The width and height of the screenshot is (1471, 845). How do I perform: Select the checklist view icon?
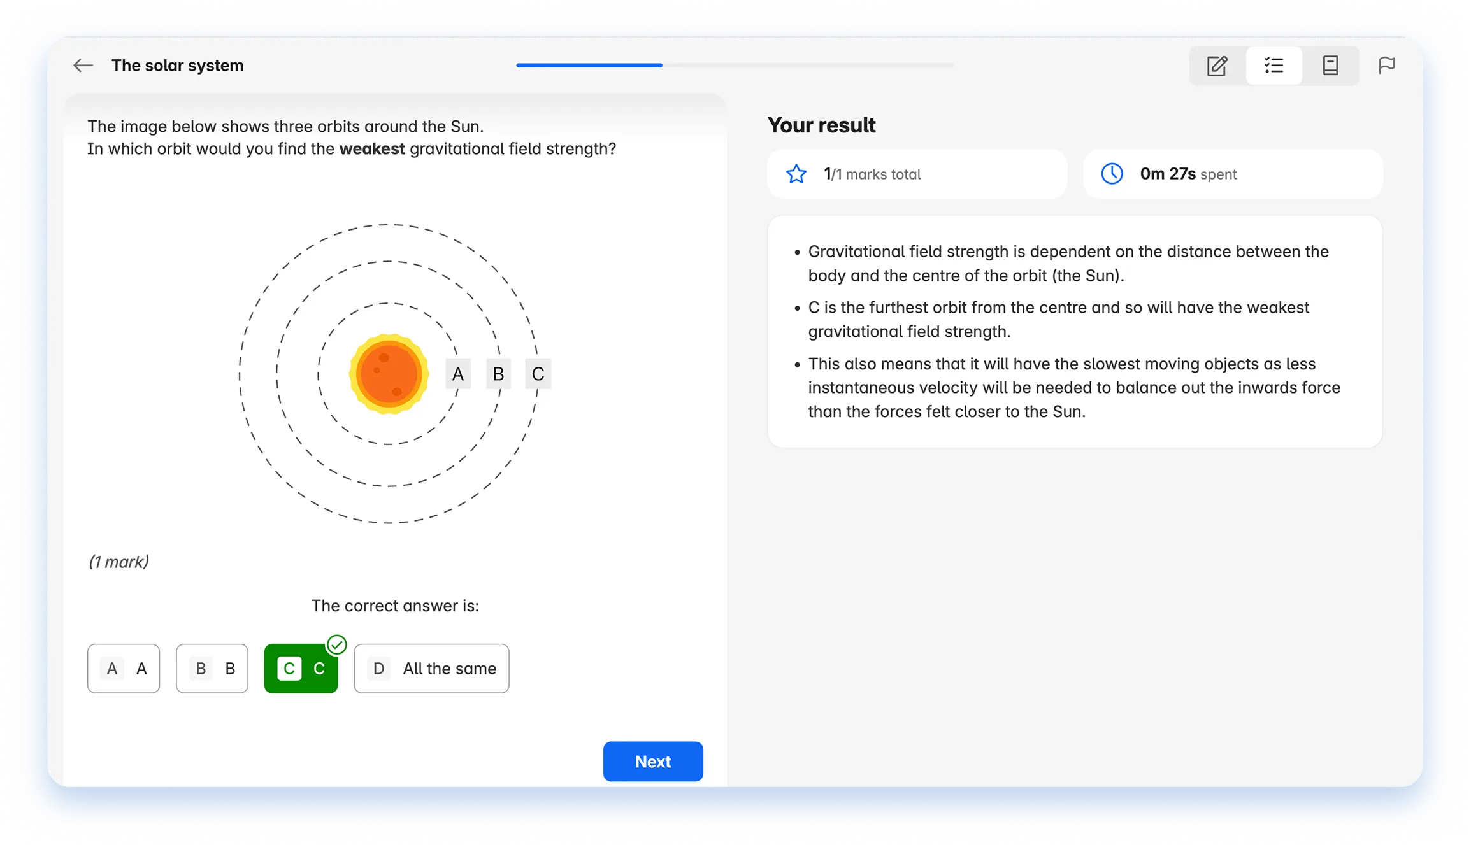pos(1274,66)
